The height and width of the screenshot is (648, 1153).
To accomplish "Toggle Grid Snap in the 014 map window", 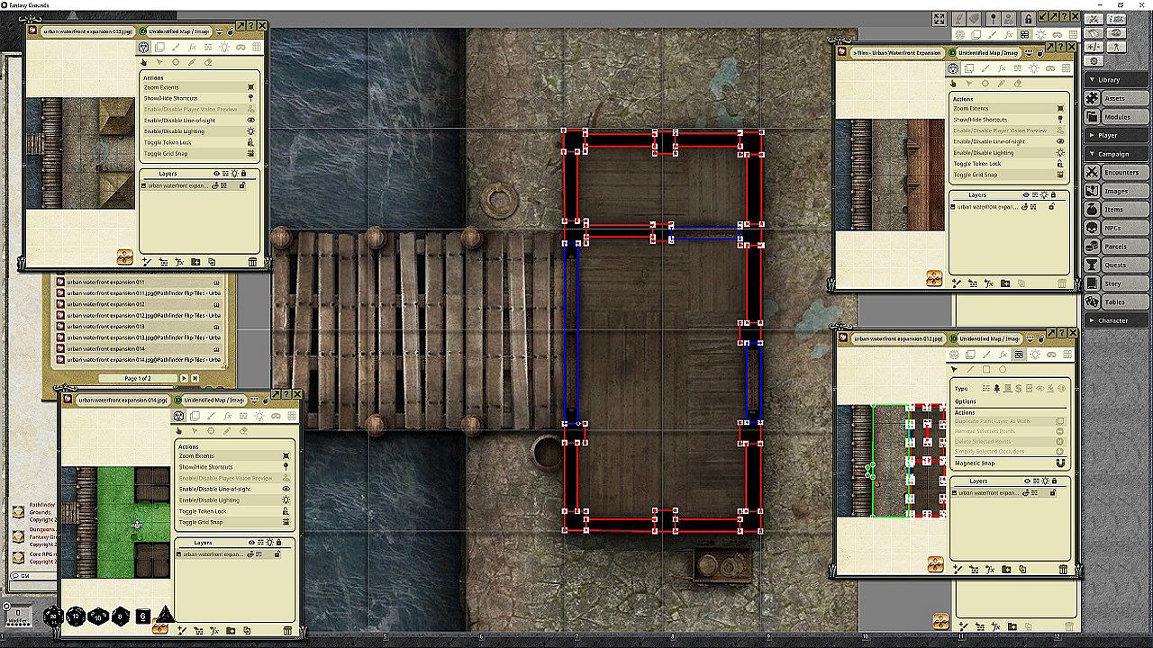I will pos(235,522).
